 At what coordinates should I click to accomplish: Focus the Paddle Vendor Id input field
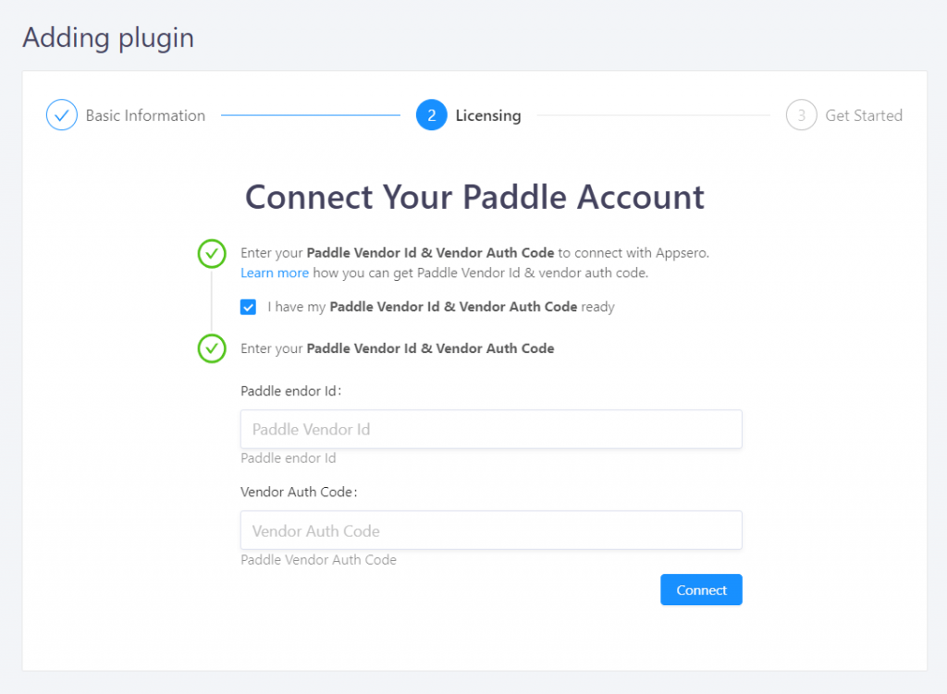pyautogui.click(x=491, y=429)
